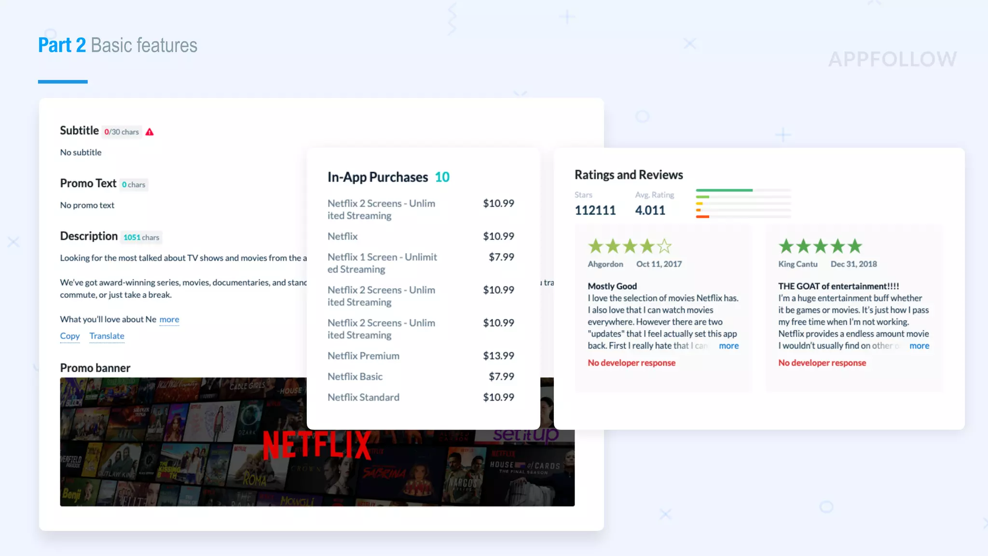Click the five-star green rating bar
988x556 pixels.
[724, 190]
